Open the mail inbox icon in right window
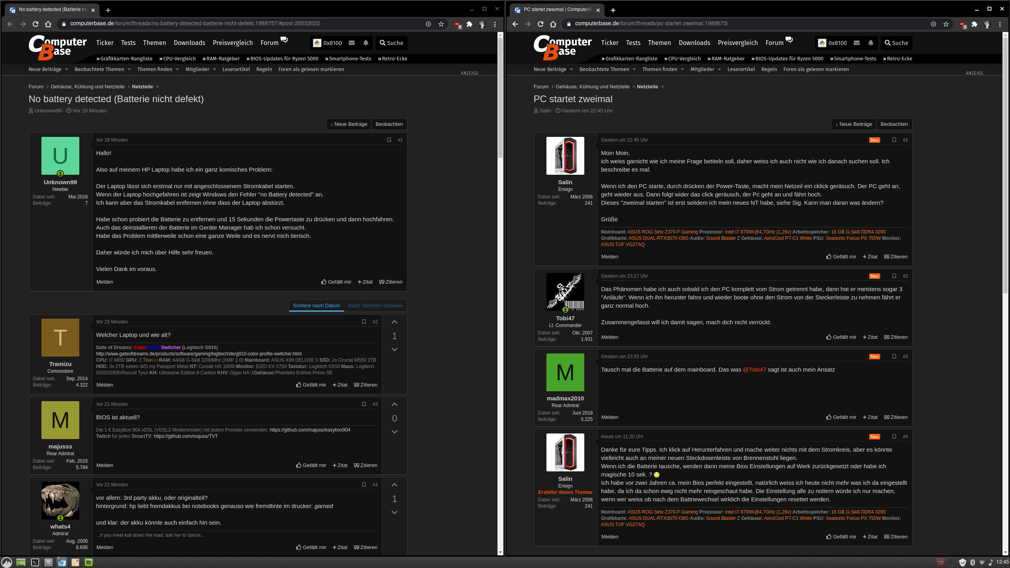This screenshot has height=568, width=1010. tap(857, 43)
